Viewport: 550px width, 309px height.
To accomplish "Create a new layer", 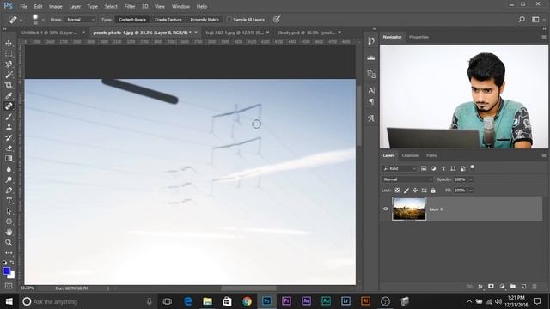I will pyautogui.click(x=523, y=286).
